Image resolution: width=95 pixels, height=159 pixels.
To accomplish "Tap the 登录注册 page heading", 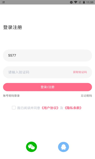I will pyautogui.click(x=12, y=27).
